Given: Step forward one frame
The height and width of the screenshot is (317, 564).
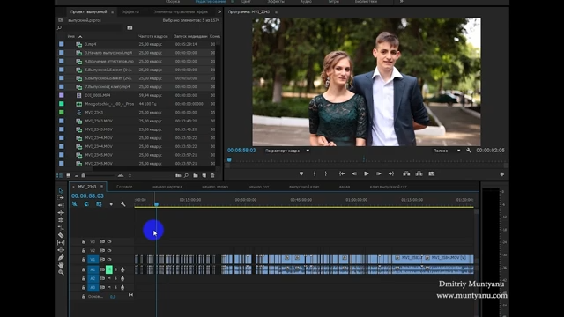Looking at the screenshot, I should [378, 173].
